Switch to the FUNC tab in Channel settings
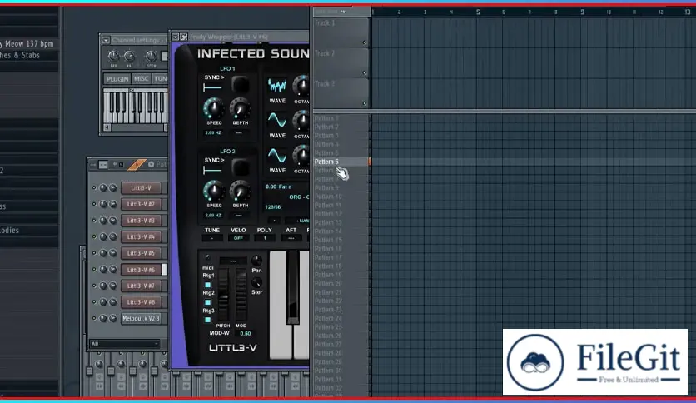This screenshot has height=403, width=696. 160,79
